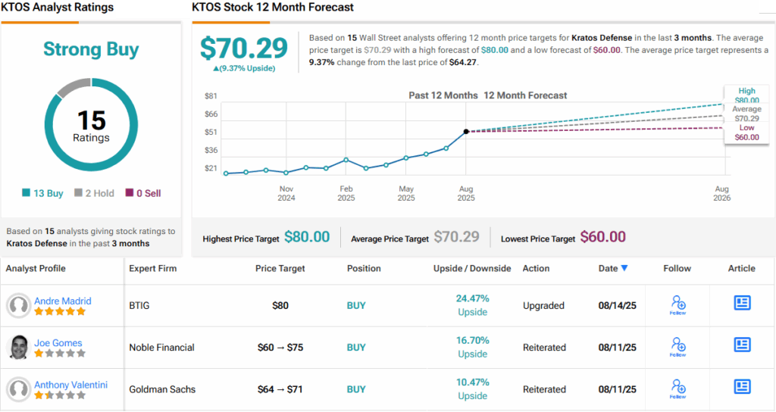Open Joe Gomes analyst profile link
This screenshot has height=412, width=776.
pos(58,343)
